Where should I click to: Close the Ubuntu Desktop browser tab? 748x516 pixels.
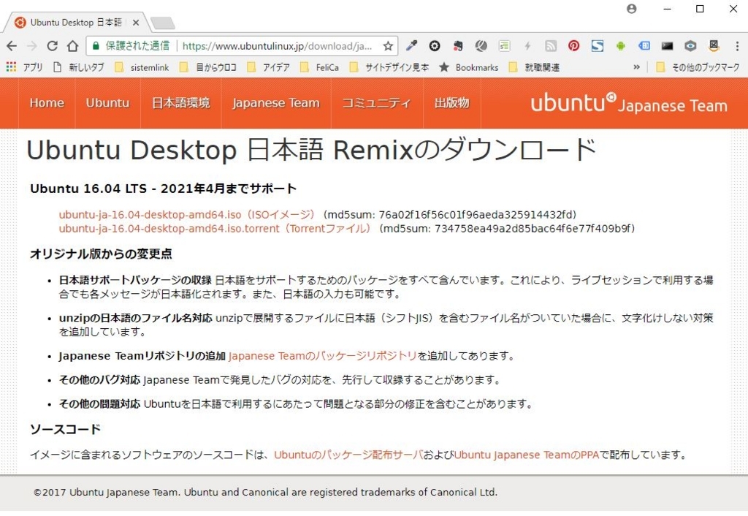tap(136, 23)
